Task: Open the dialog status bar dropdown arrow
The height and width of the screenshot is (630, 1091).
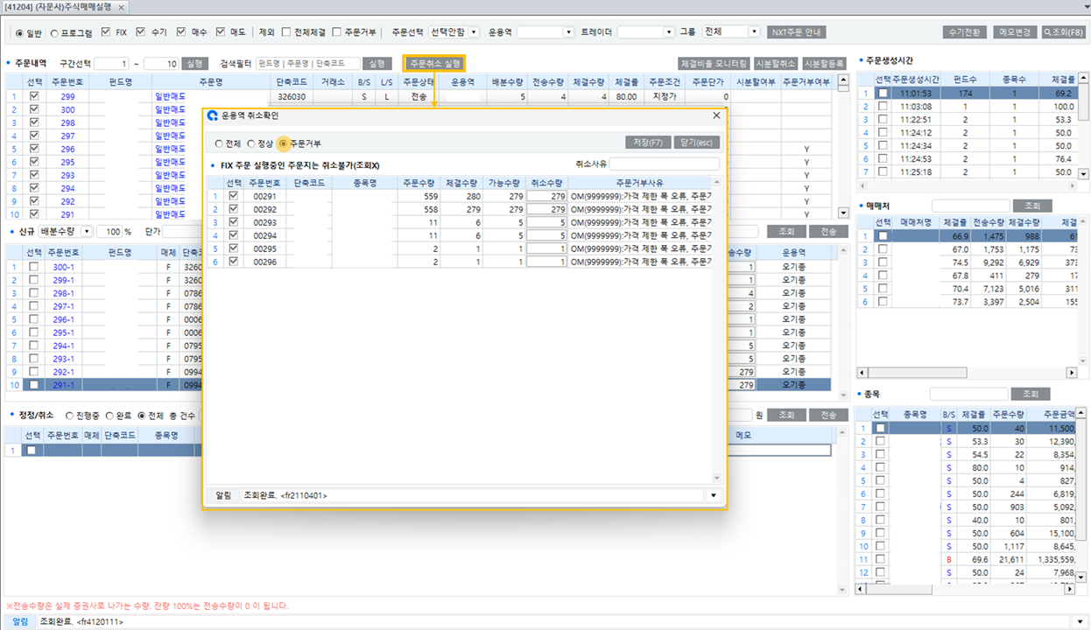Action: pos(714,496)
